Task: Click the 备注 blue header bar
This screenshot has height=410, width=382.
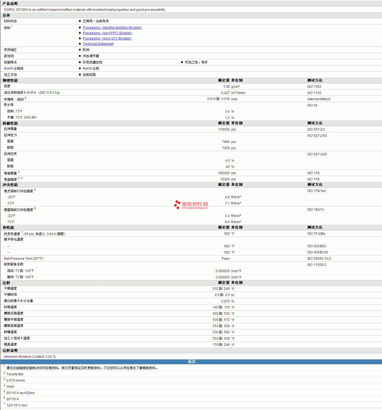Action: pyautogui.click(x=191, y=362)
